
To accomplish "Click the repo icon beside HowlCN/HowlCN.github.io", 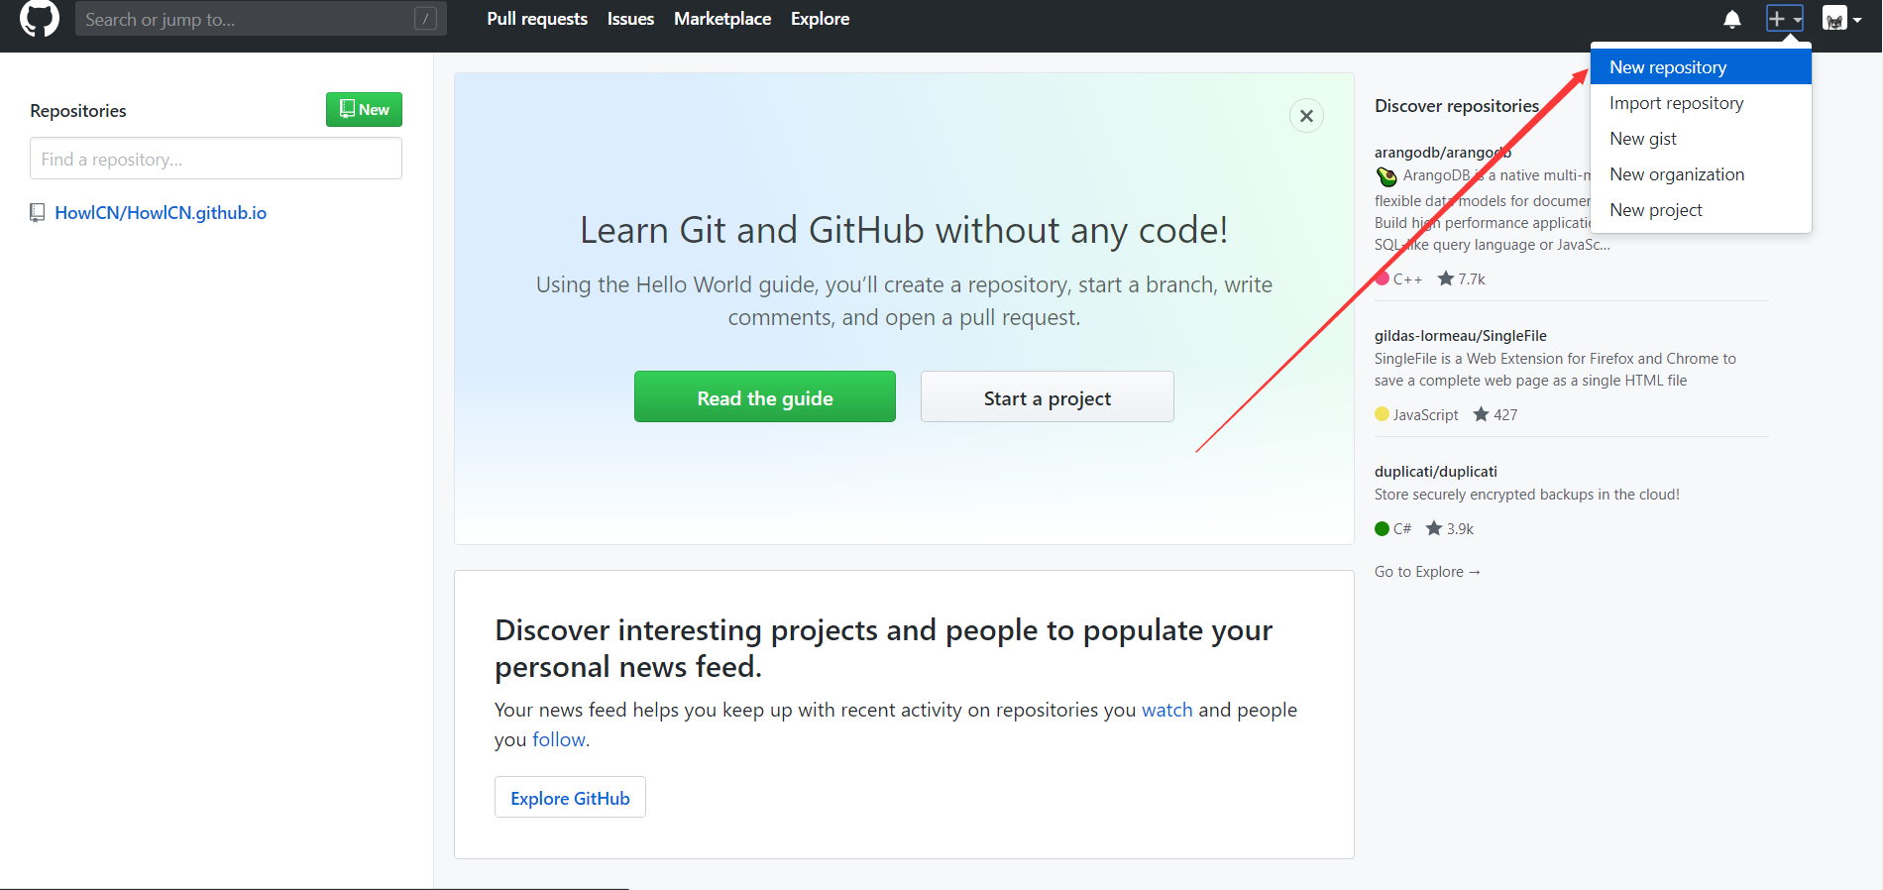I will pos(38,213).
